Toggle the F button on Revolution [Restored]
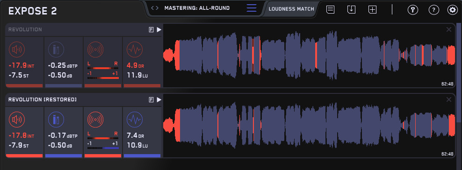This screenshot has width=462, height=170. pos(151,99)
